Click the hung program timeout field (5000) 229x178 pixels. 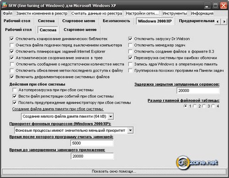click(x=92, y=143)
